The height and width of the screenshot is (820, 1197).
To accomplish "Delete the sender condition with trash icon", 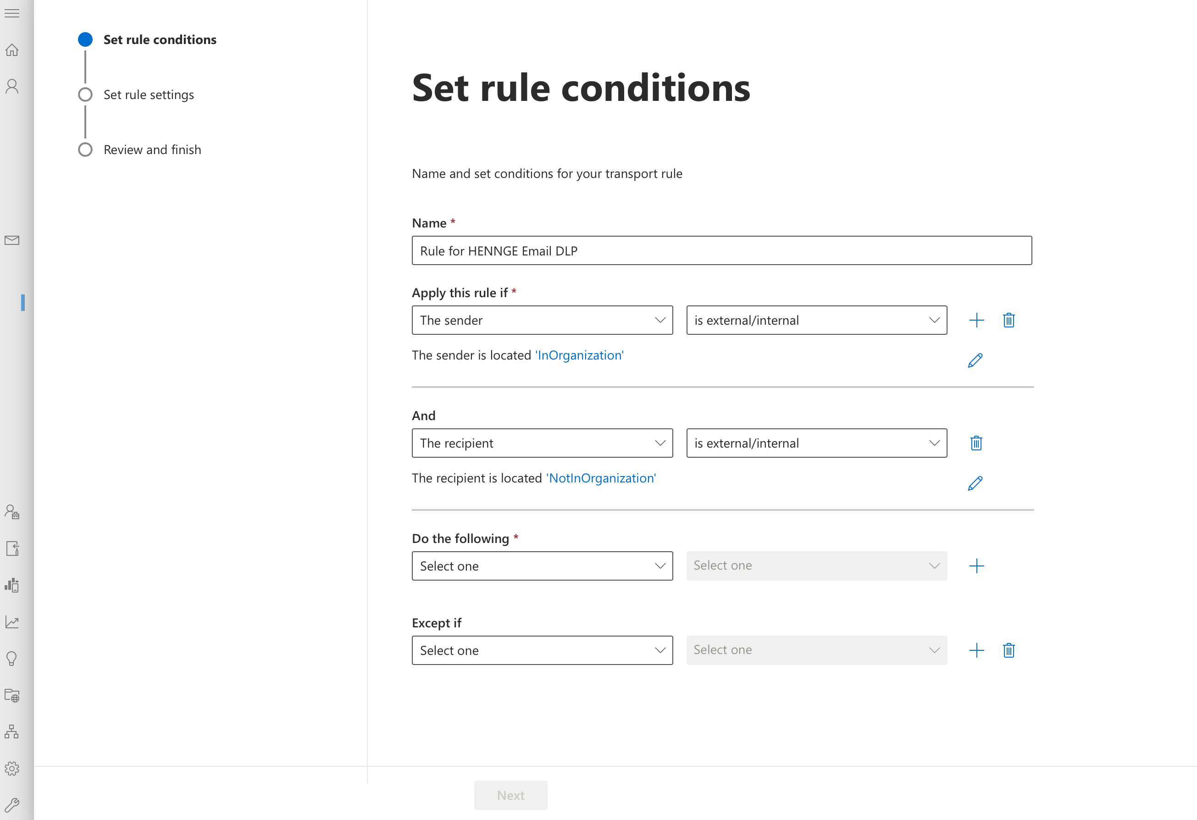I will coord(1009,321).
